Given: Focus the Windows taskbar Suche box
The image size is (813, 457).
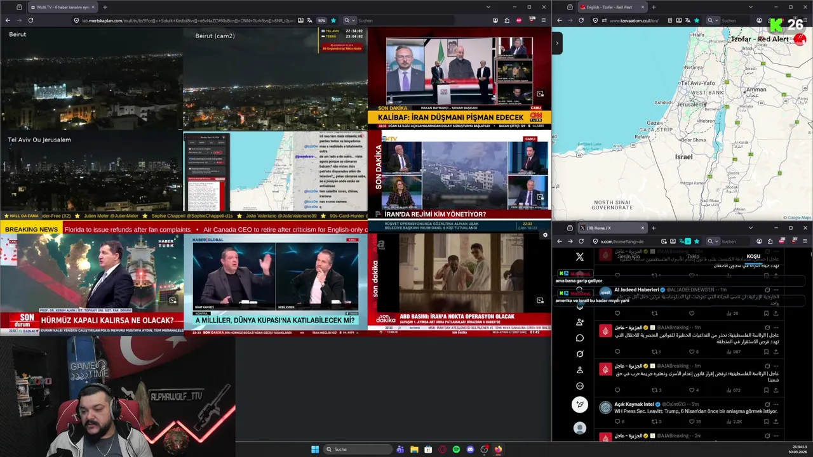Looking at the screenshot, I should tap(358, 449).
